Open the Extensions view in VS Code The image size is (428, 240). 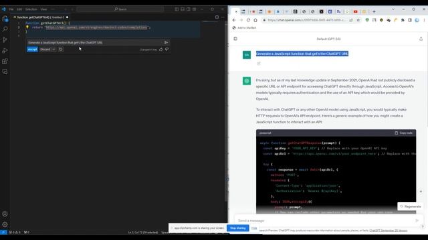coord(5,61)
